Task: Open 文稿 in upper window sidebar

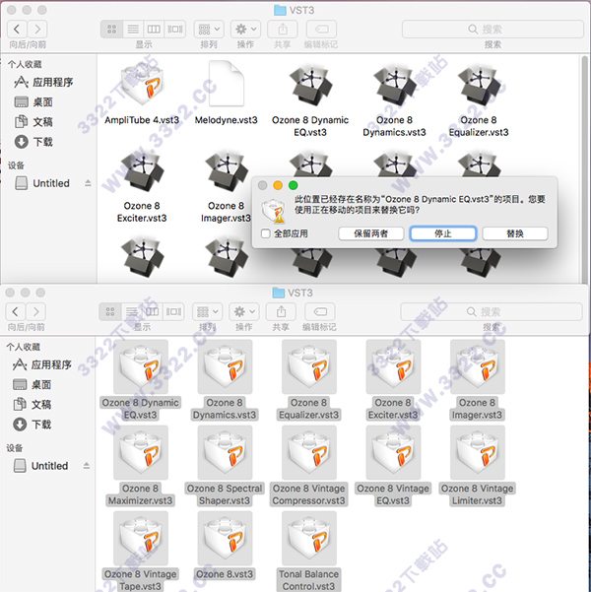Action: 33,122
